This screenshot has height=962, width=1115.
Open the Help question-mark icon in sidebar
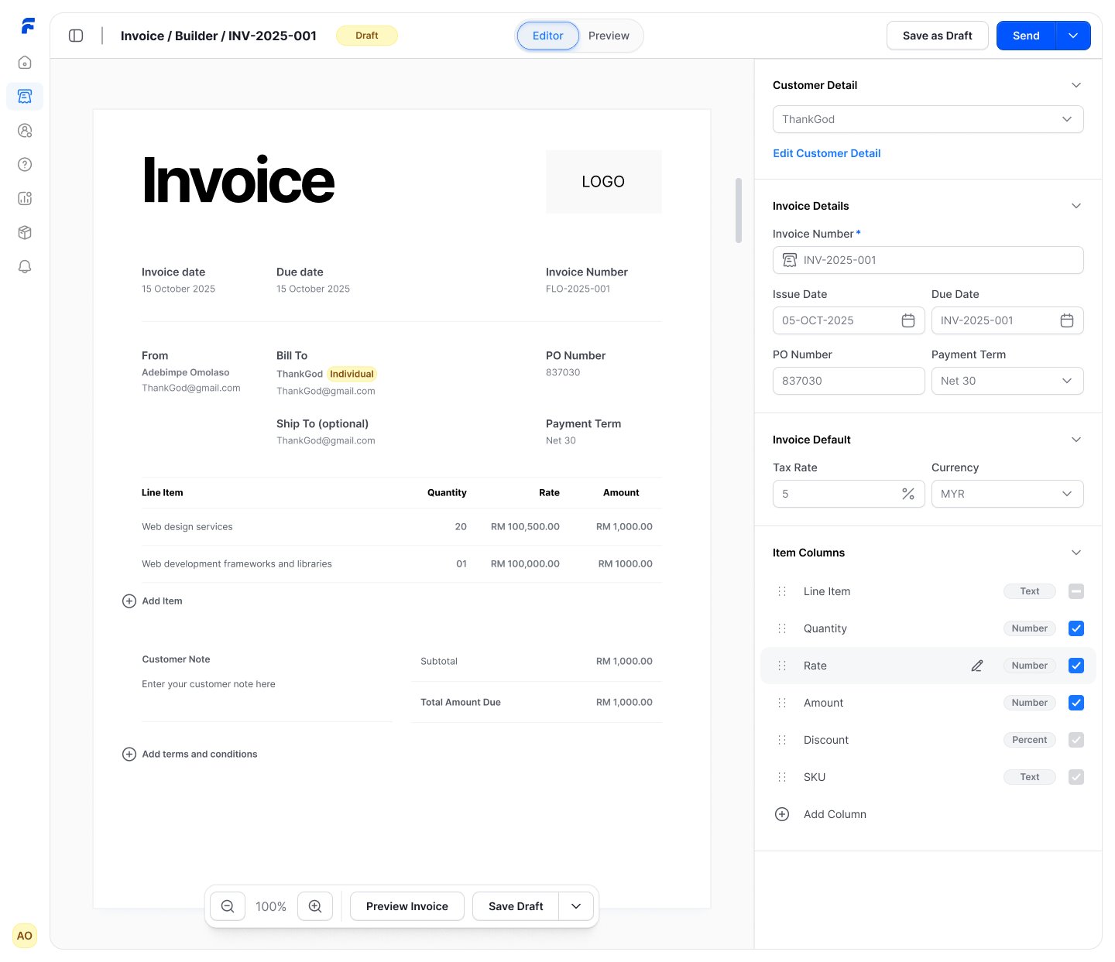click(x=25, y=165)
